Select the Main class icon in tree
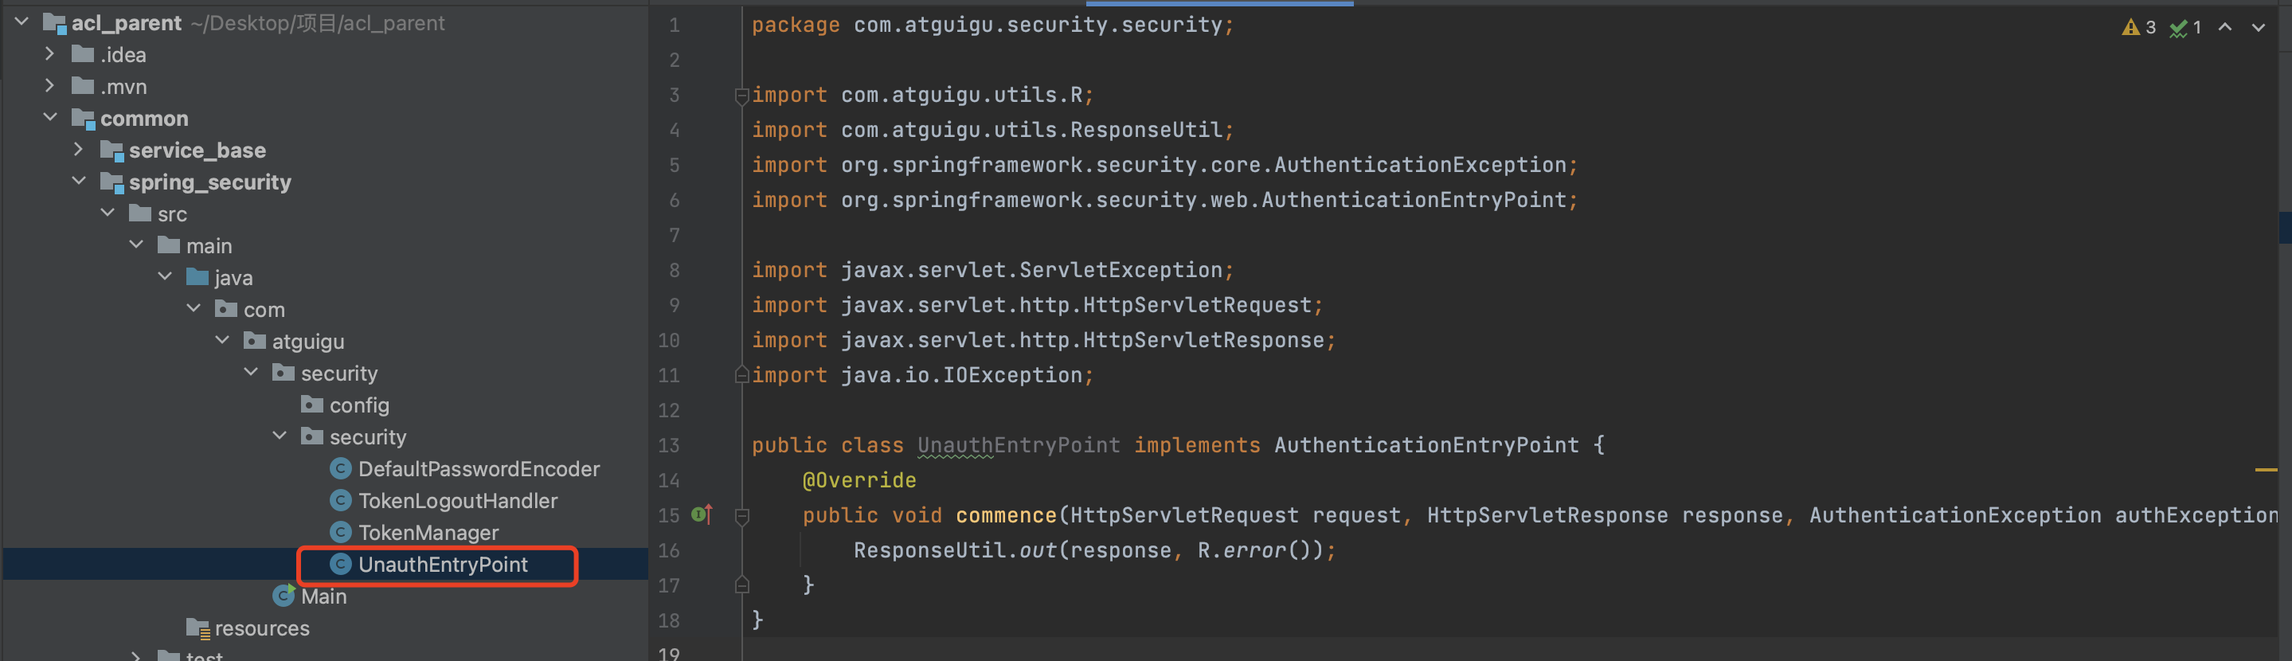This screenshot has width=2292, height=661. click(x=284, y=596)
